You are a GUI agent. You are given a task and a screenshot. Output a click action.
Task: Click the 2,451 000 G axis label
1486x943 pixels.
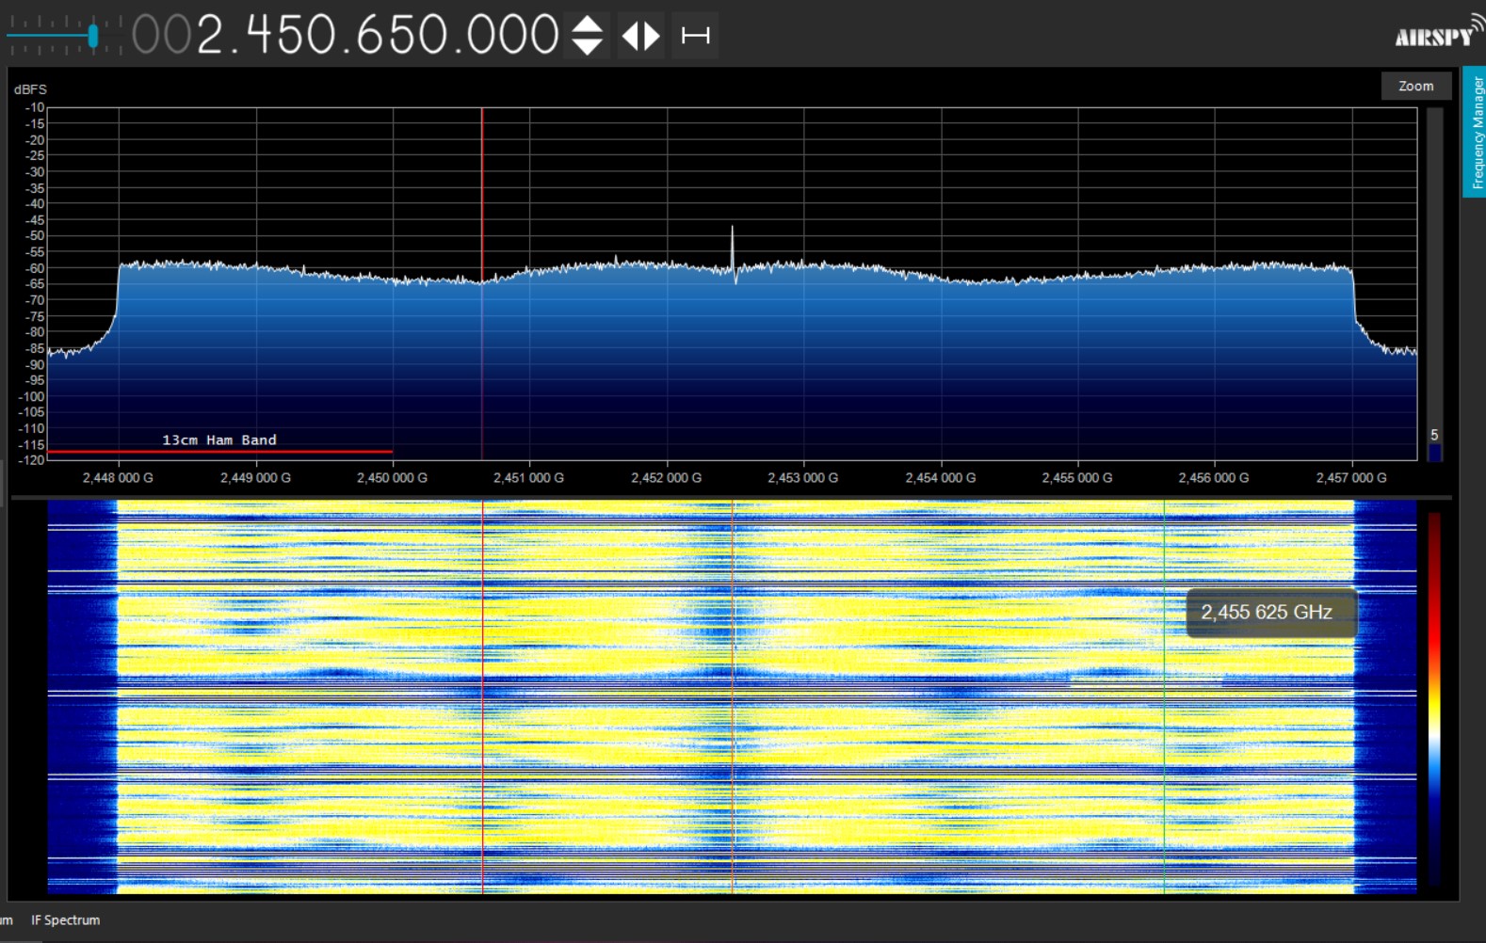click(x=528, y=478)
